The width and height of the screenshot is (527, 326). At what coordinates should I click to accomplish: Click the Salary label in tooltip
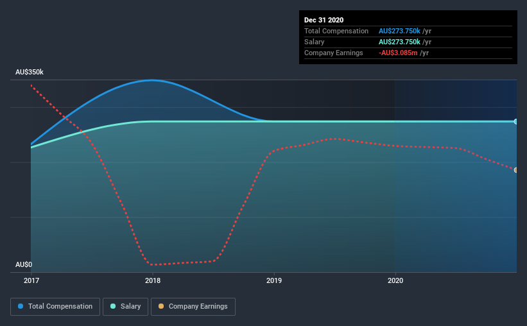coord(315,42)
